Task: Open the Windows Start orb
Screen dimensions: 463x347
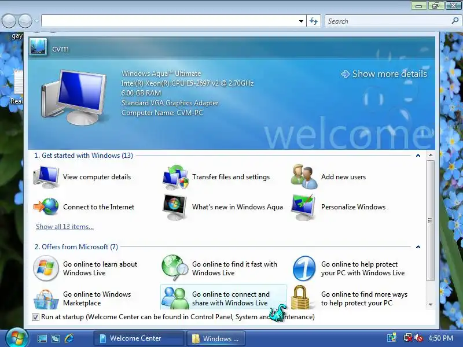Action: (16, 338)
